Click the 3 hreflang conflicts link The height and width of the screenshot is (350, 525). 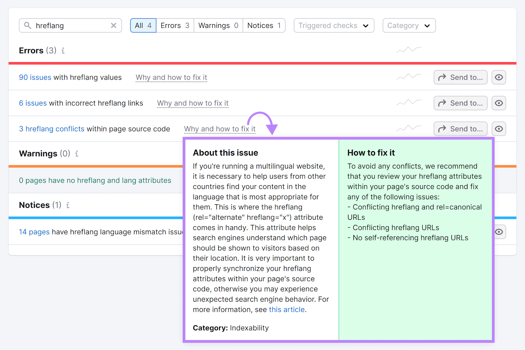pos(51,129)
